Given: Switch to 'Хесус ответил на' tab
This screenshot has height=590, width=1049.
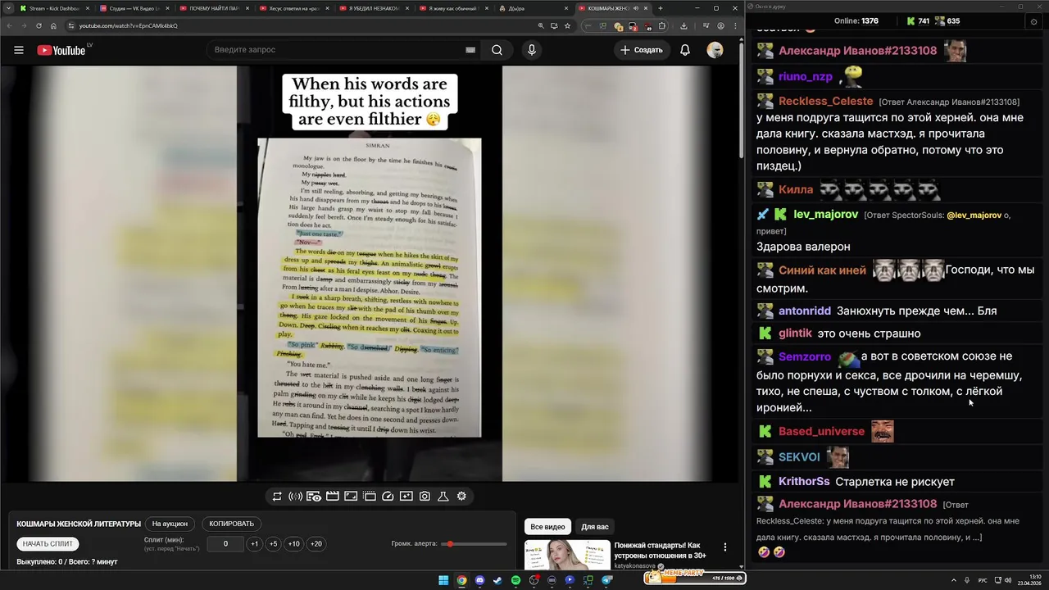Looking at the screenshot, I should [293, 8].
